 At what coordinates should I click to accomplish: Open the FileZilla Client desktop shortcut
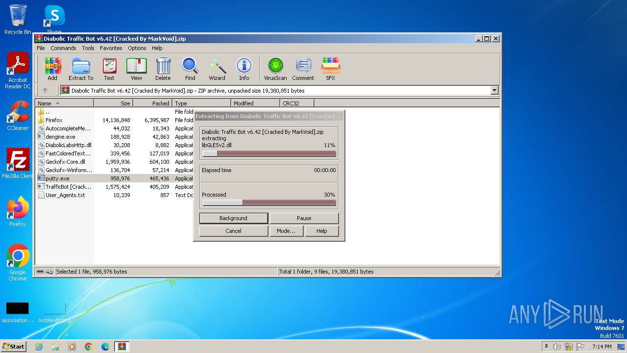click(18, 163)
